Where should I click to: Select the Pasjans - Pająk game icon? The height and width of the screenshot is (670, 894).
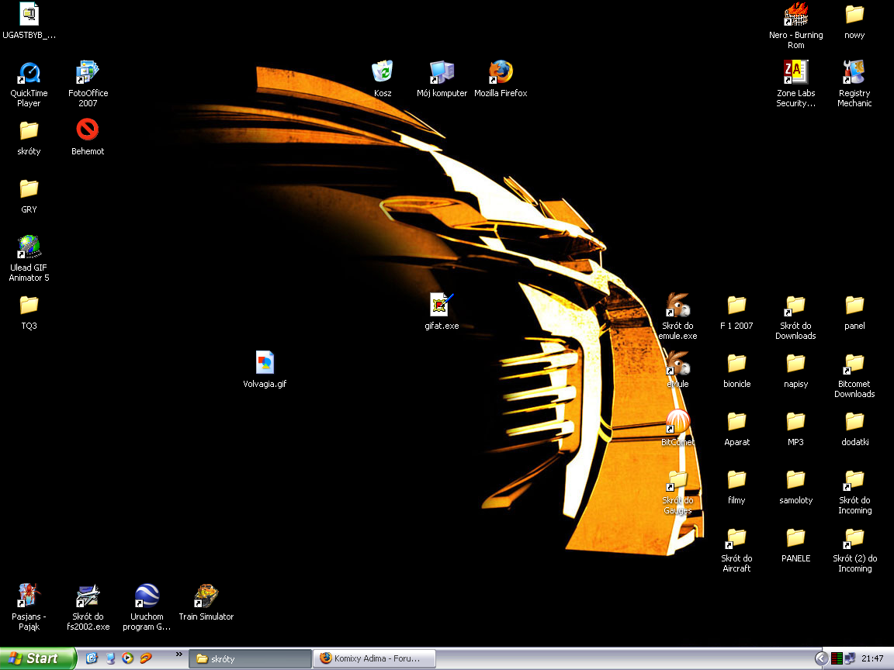tap(29, 596)
